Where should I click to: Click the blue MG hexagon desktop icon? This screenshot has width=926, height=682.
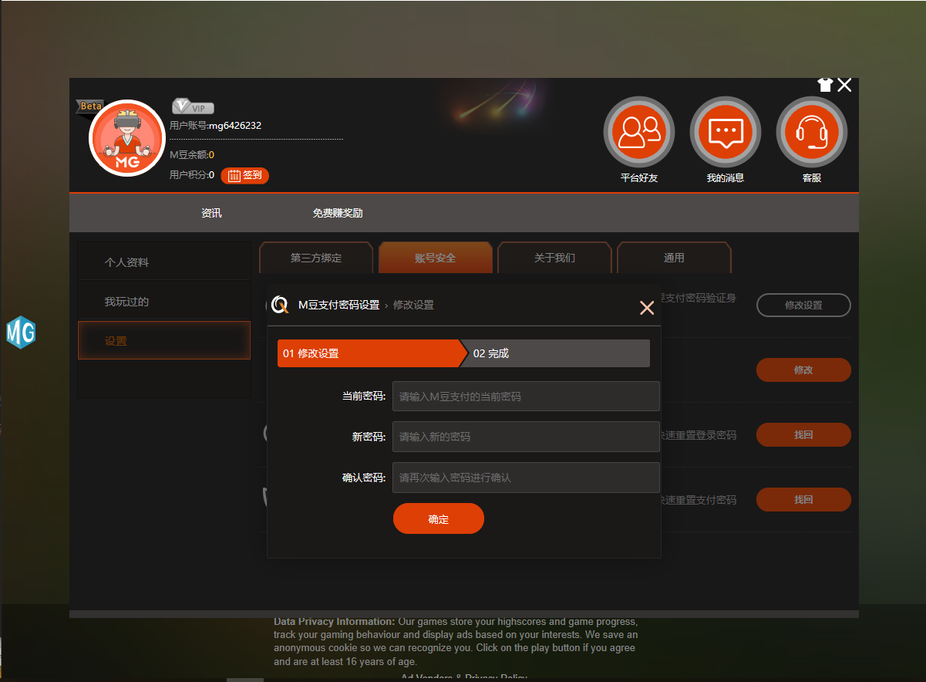21,333
